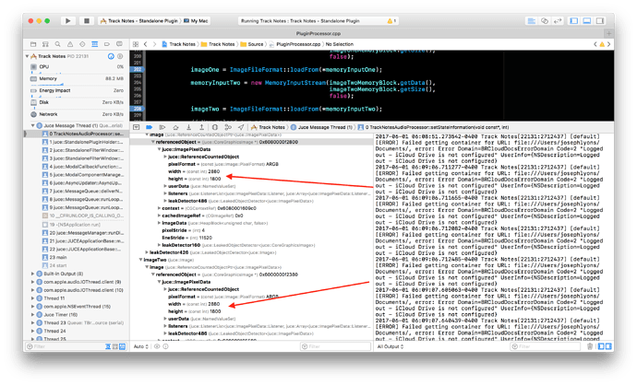Collapse the Track Notes process tree
This screenshot has height=385, width=637.
pos(27,56)
